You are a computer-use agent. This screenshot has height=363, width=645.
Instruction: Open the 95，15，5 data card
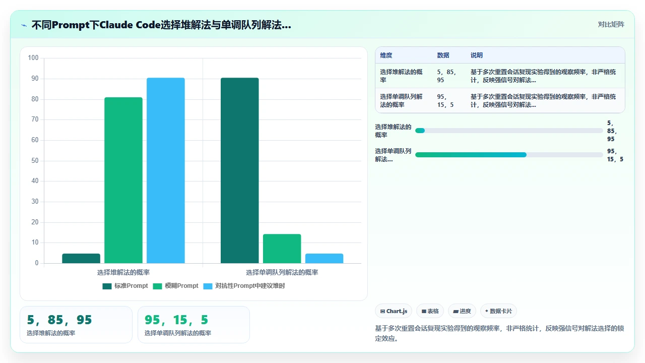tap(193, 325)
